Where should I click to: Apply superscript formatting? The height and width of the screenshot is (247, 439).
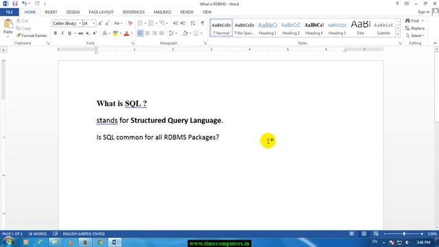point(95,34)
